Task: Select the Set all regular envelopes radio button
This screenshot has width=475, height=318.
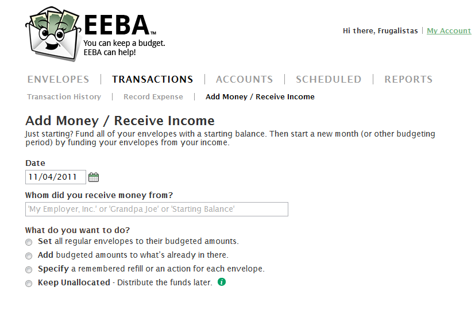Action: coord(29,242)
